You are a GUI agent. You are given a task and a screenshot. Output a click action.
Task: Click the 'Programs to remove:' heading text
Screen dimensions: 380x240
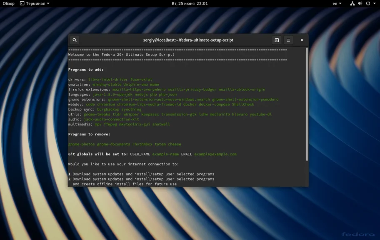(x=89, y=134)
